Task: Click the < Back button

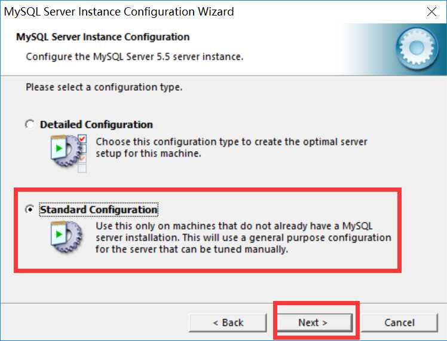Action: (x=228, y=322)
